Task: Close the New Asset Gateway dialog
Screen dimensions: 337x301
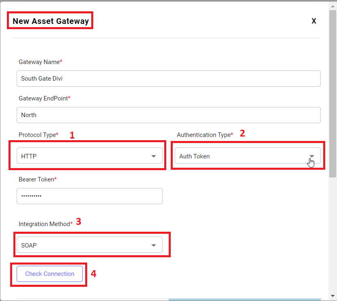Action: pyautogui.click(x=314, y=21)
